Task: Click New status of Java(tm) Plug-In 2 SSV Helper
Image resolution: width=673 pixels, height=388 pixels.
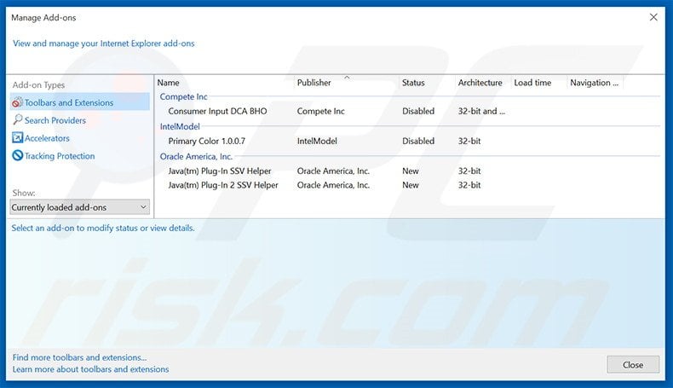Action: coord(411,185)
